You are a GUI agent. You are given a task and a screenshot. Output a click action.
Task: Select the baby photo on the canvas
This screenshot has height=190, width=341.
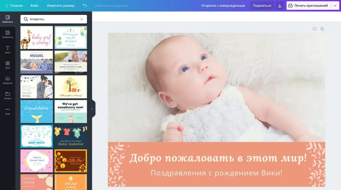tap(216, 87)
